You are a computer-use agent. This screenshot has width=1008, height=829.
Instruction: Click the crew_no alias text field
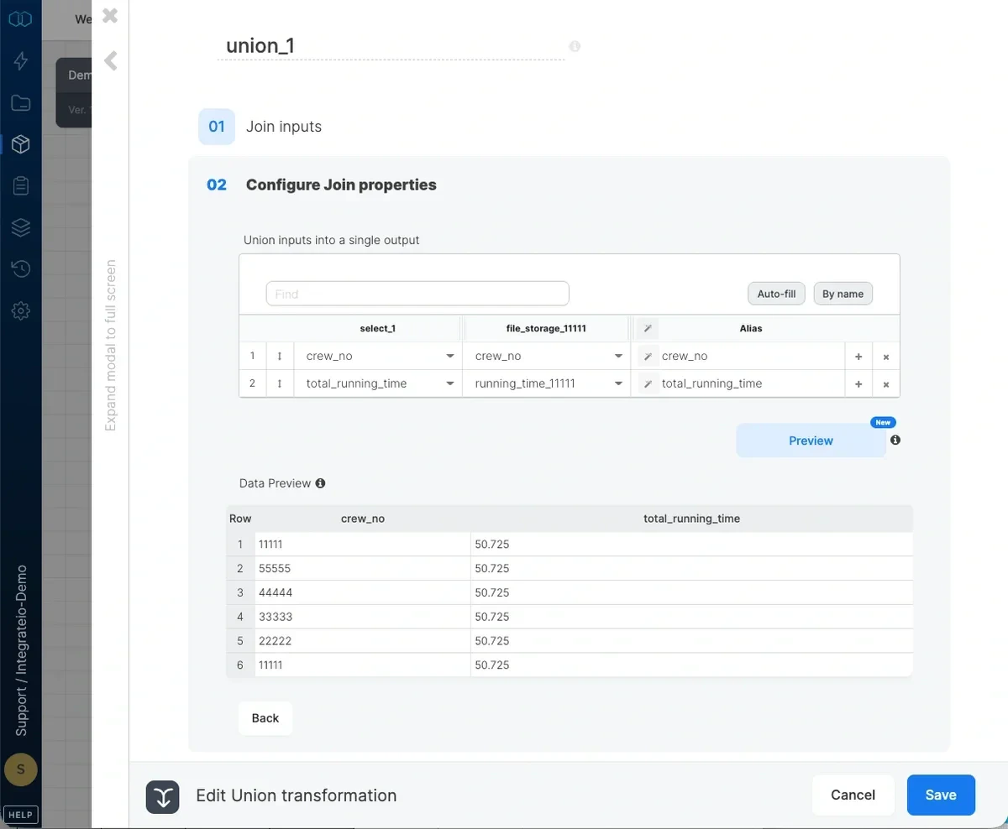pyautogui.click(x=751, y=356)
